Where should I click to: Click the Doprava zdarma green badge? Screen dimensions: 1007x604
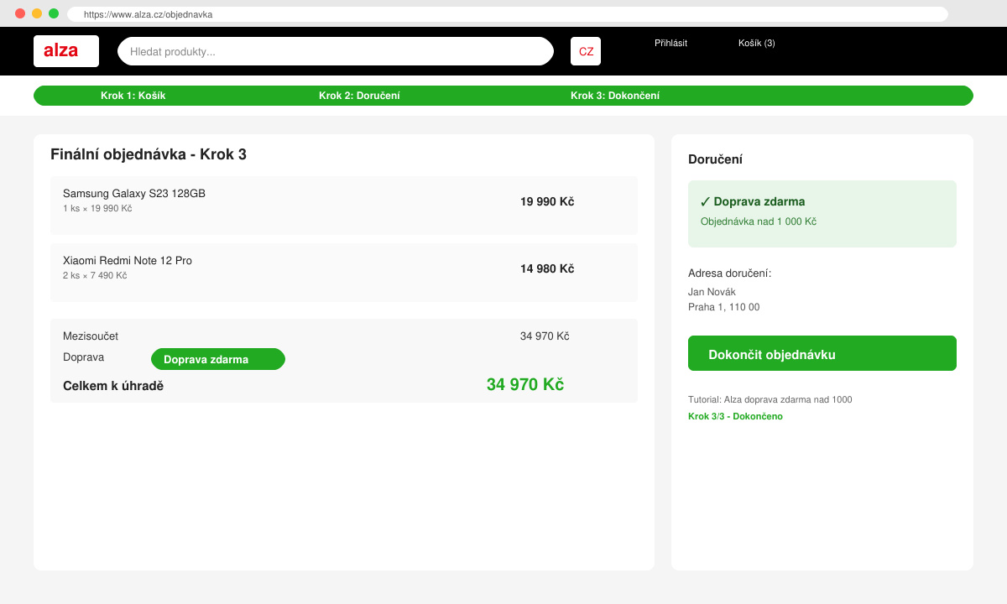218,359
